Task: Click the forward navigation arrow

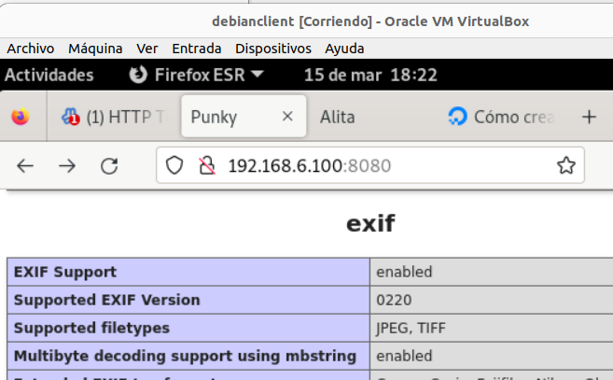Action: click(x=67, y=166)
